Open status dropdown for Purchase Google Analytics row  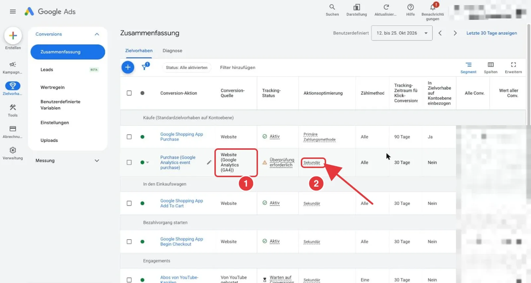tap(147, 163)
